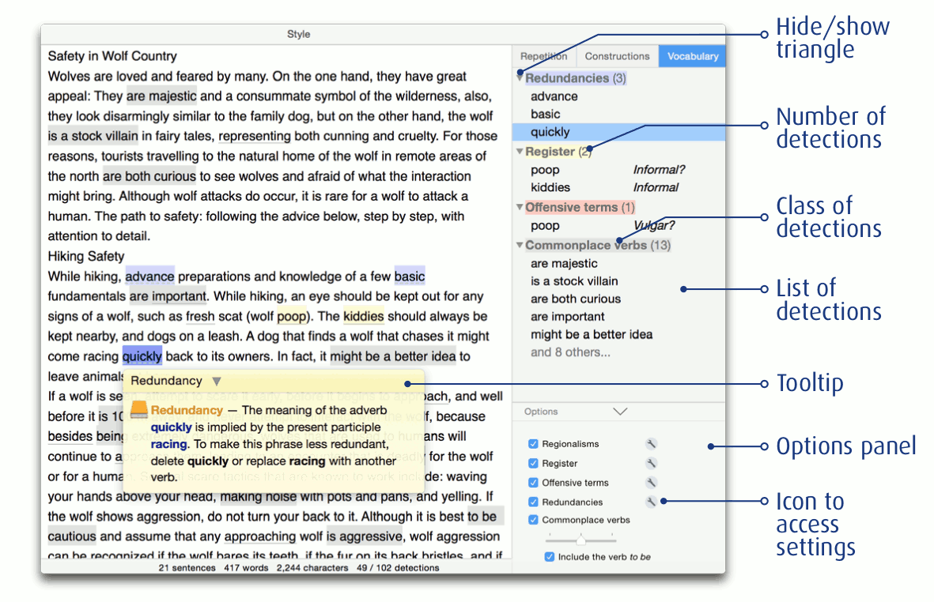This screenshot has height=602, width=934.
Task: Uncheck the Register checkbox
Action: point(533,464)
